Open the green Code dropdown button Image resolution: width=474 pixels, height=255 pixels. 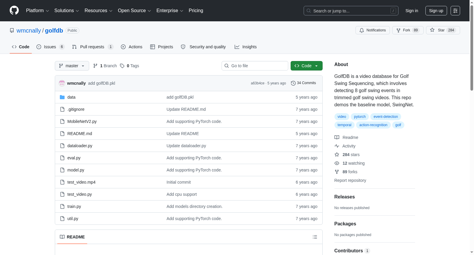pos(307,66)
